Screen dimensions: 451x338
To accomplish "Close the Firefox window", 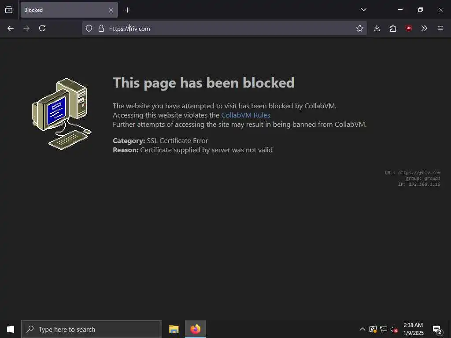I will point(440,10).
